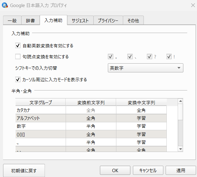Change brackets row 変換中文字列 cell 学習
Screen dimensions: 197x177
[141, 134]
